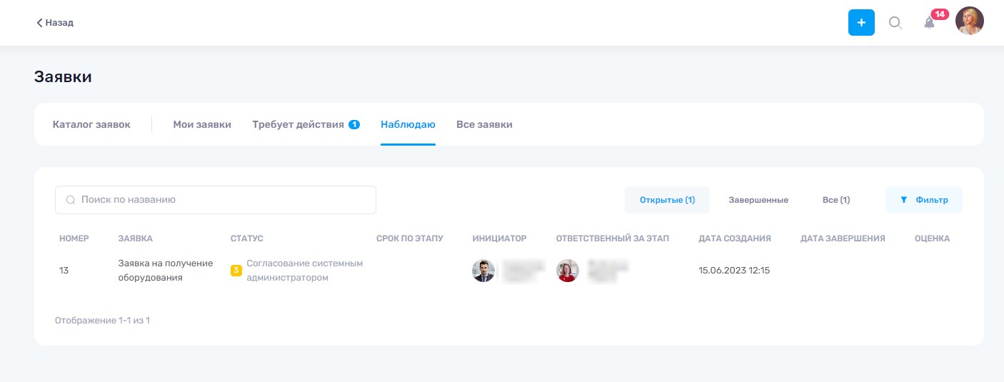Open request Заявка на получение оборудования
This screenshot has height=382, width=1004.
click(x=166, y=271)
